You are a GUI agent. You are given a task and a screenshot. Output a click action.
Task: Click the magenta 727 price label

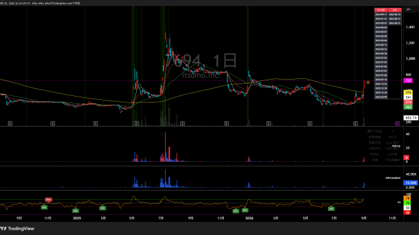(x=408, y=80)
